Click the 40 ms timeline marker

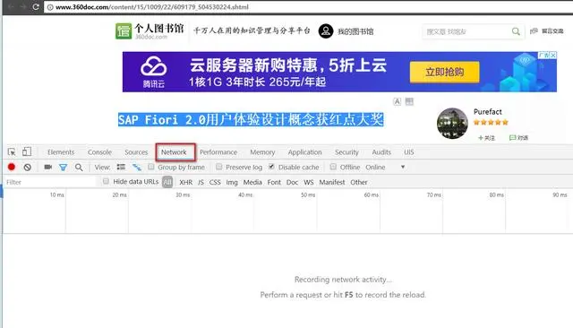pos(245,194)
